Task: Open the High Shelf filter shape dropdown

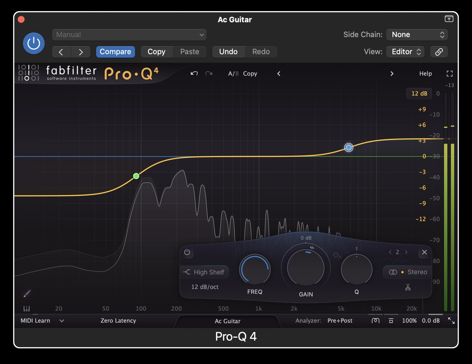Action: [204, 272]
